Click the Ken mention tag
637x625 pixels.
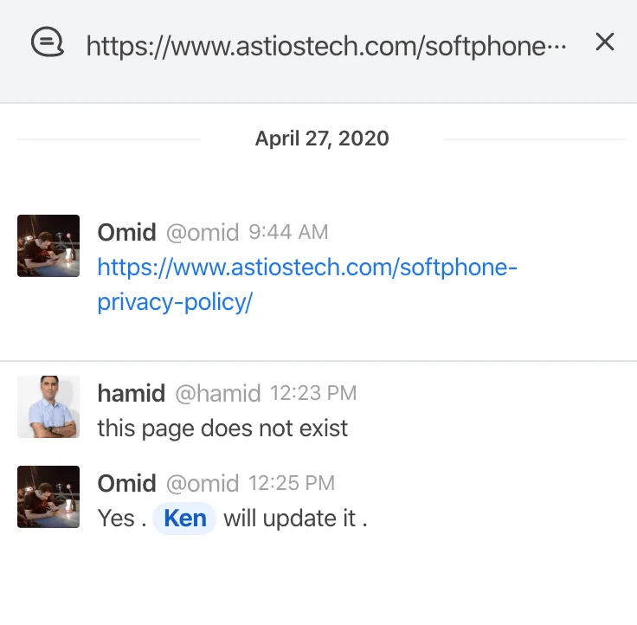click(x=184, y=518)
